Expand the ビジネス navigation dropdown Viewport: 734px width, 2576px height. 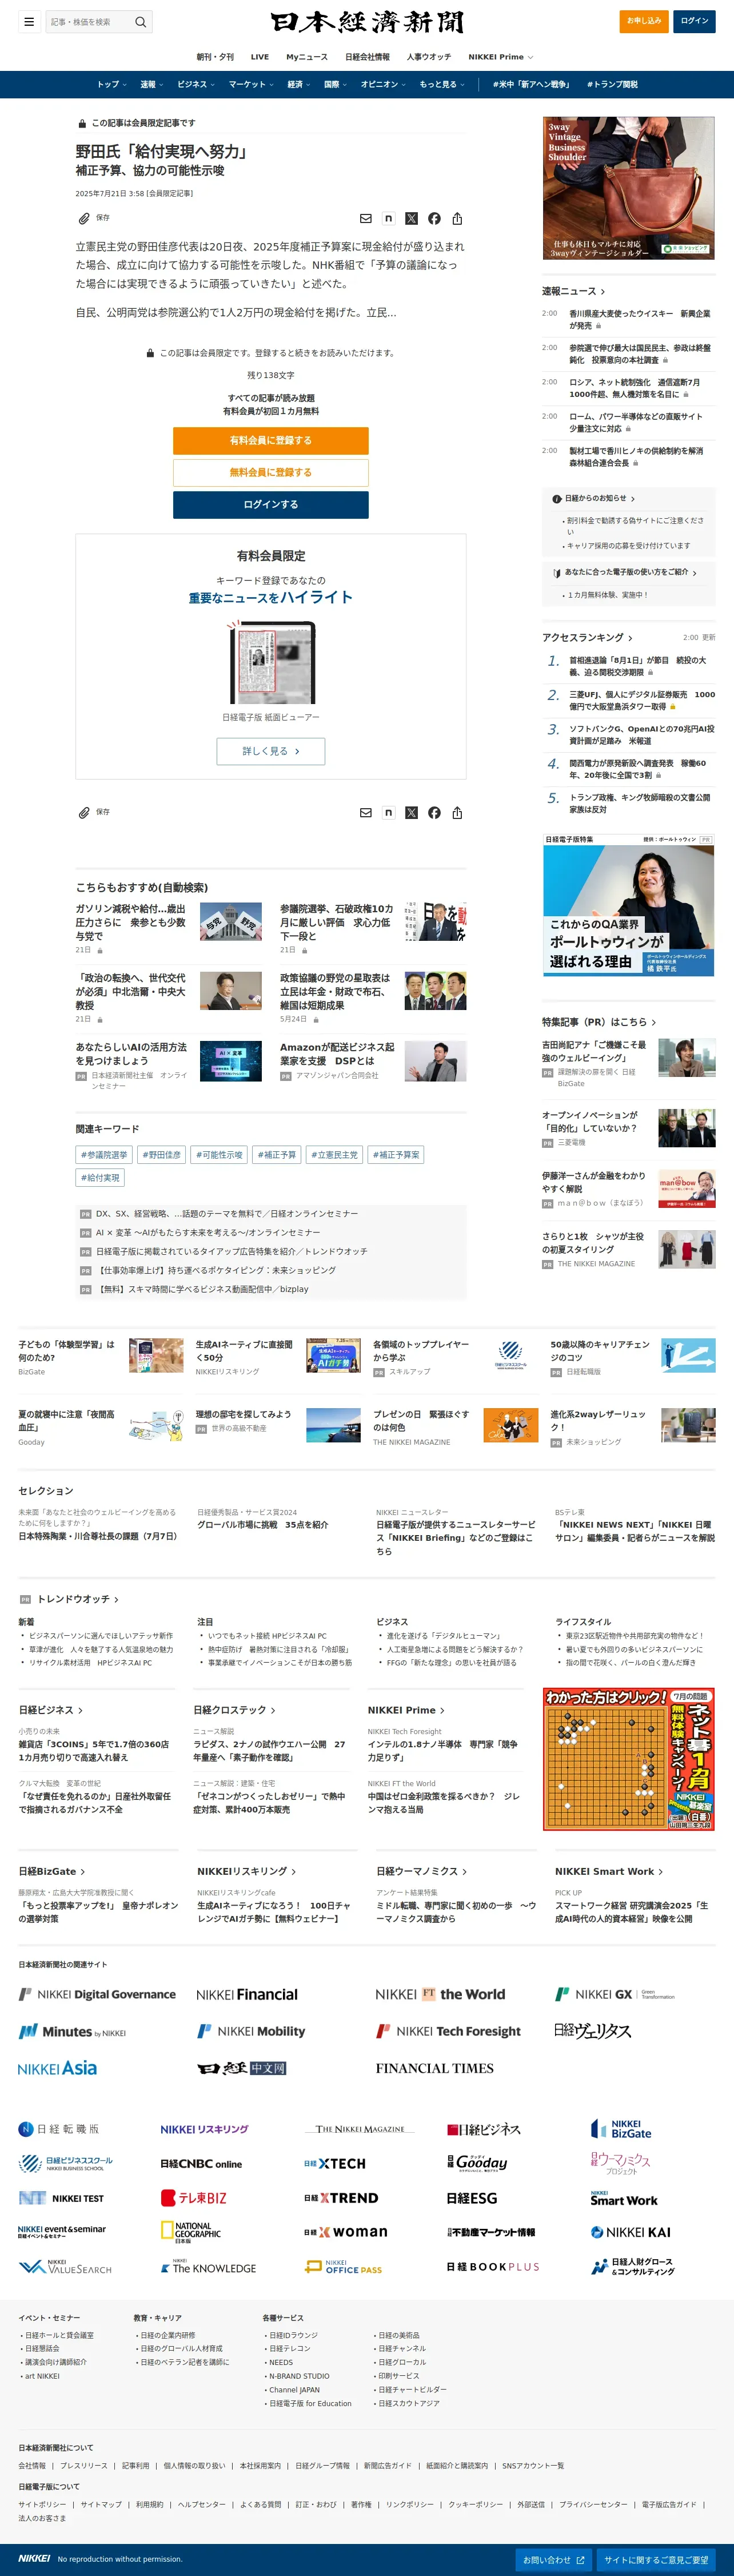point(195,84)
